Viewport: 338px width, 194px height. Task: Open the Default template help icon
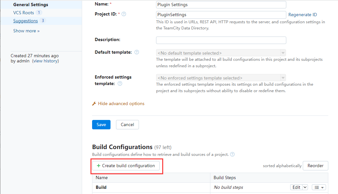coord(137,52)
